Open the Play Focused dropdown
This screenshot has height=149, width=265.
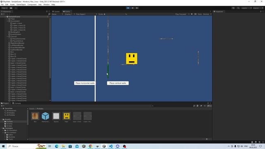click(x=182, y=14)
